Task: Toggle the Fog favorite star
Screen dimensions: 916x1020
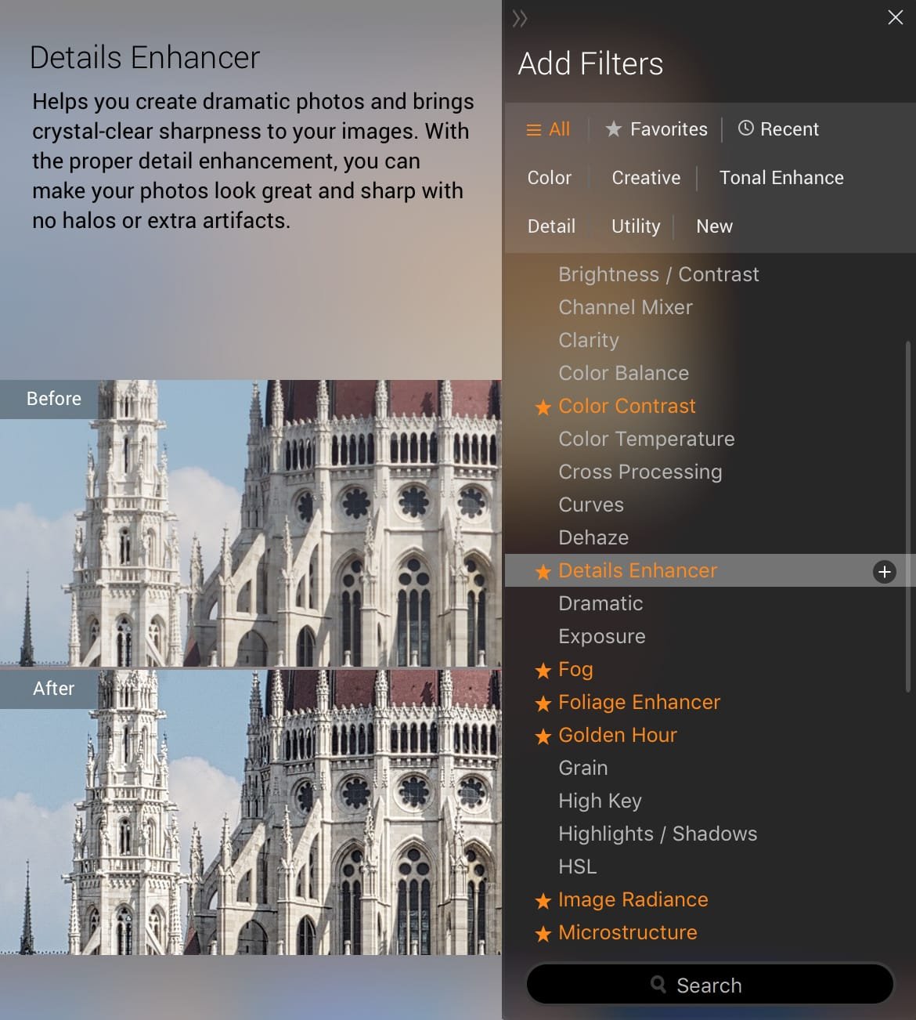Action: coord(543,671)
